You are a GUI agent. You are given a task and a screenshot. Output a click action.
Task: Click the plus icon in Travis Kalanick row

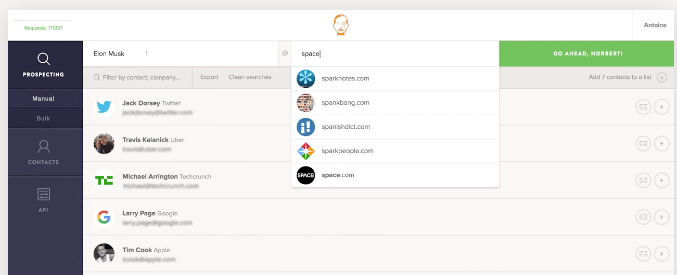tap(661, 144)
